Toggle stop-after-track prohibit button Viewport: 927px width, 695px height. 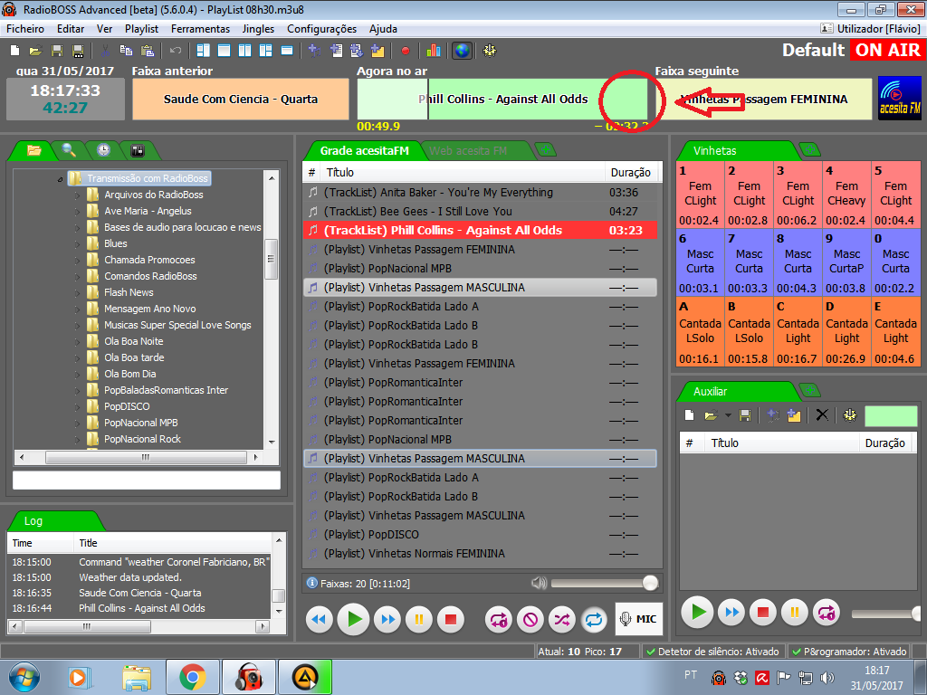pyautogui.click(x=530, y=619)
